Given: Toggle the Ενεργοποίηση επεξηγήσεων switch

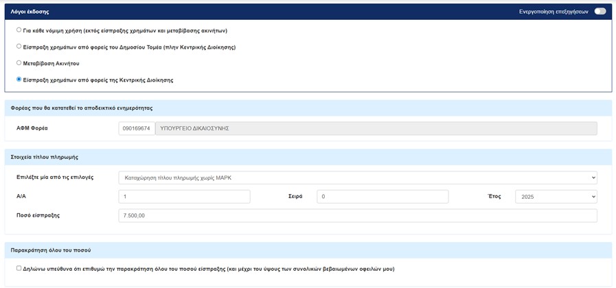Looking at the screenshot, I should (600, 12).
